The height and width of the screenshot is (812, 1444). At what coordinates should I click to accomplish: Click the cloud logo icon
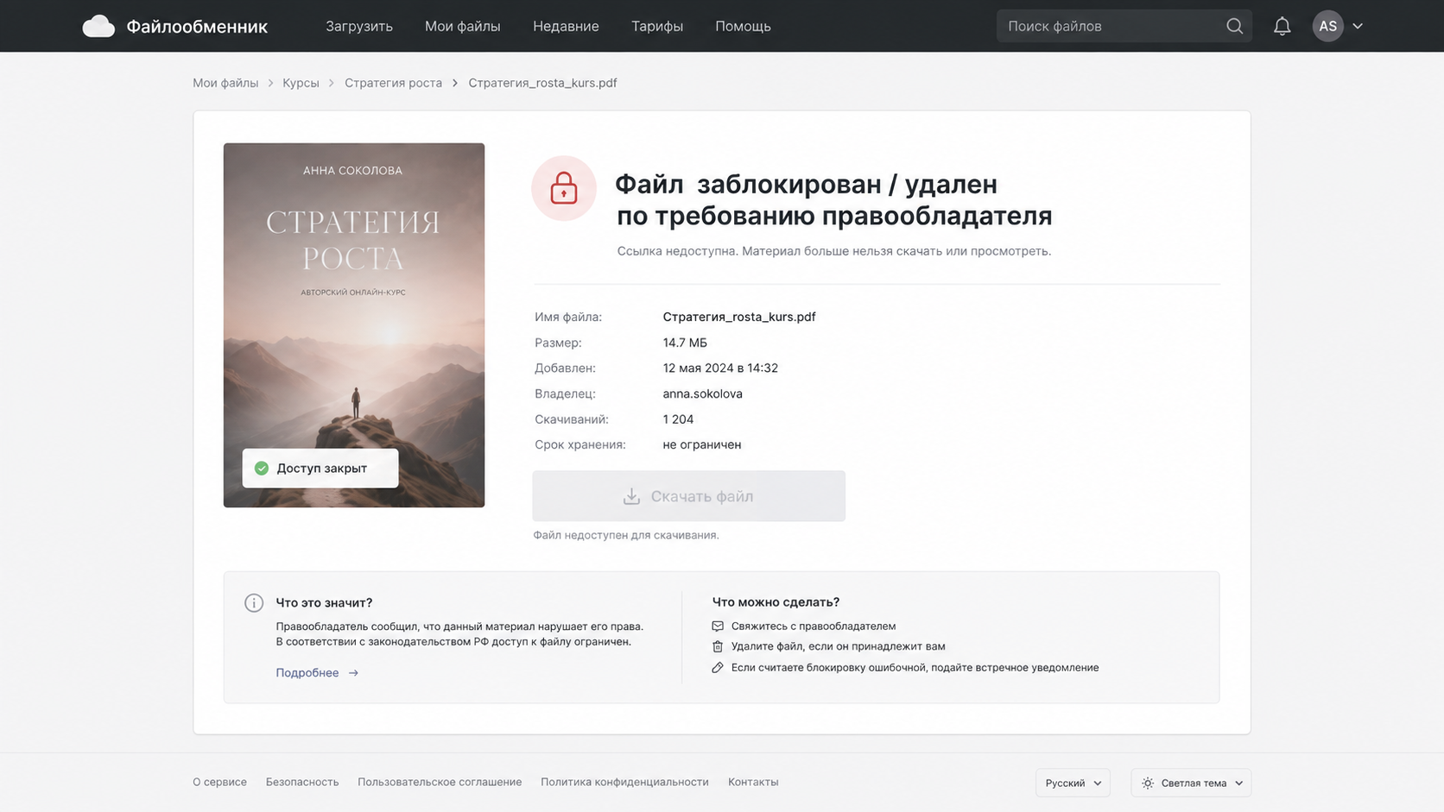coord(98,26)
